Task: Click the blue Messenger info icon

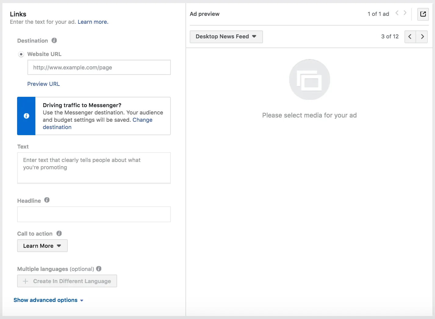Action: [27, 116]
